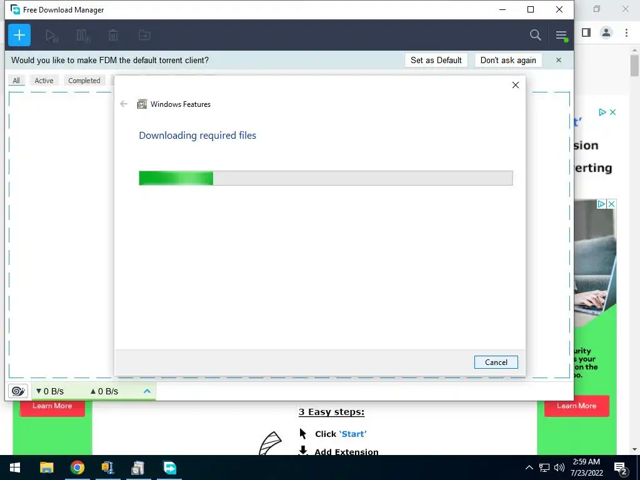Switch to Active downloads tab
Screen dimensions: 640x480
[44, 81]
